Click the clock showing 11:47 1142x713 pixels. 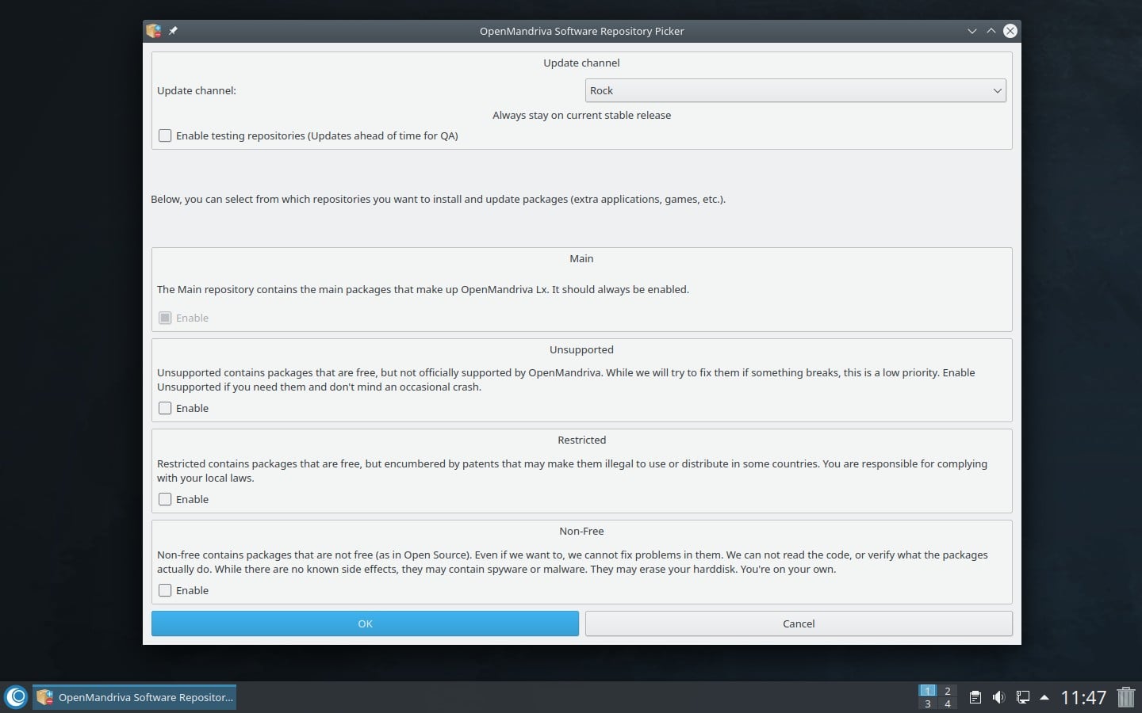click(x=1082, y=697)
